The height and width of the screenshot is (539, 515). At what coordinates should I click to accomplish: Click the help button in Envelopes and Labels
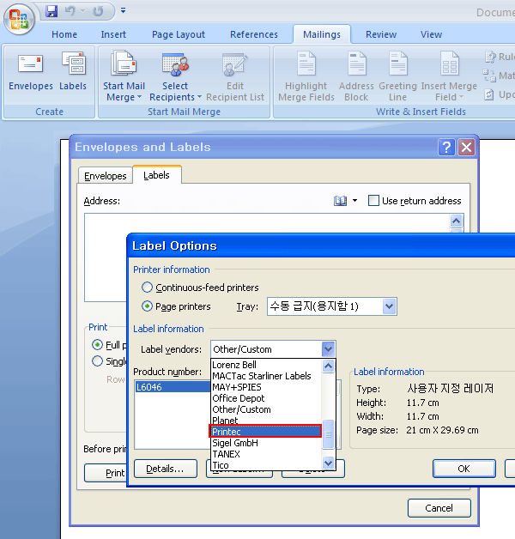446,148
